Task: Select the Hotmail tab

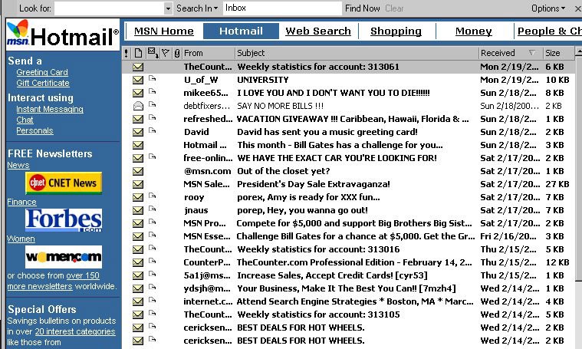Action: coord(241,31)
